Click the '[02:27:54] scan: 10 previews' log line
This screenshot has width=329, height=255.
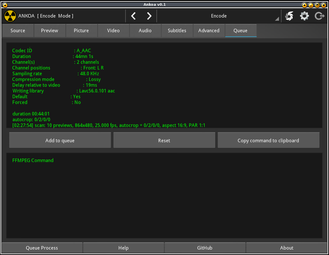pyautogui.click(x=109, y=125)
